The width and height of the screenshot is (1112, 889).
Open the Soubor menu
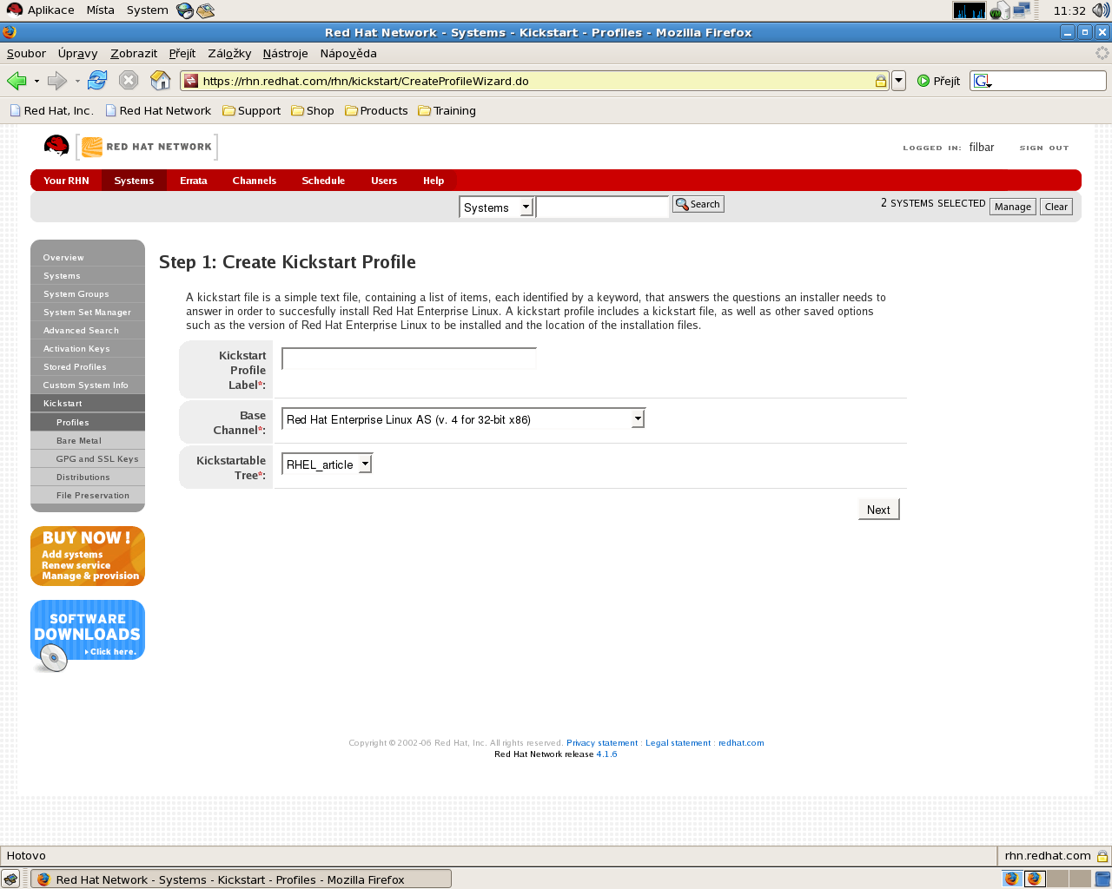tap(26, 53)
